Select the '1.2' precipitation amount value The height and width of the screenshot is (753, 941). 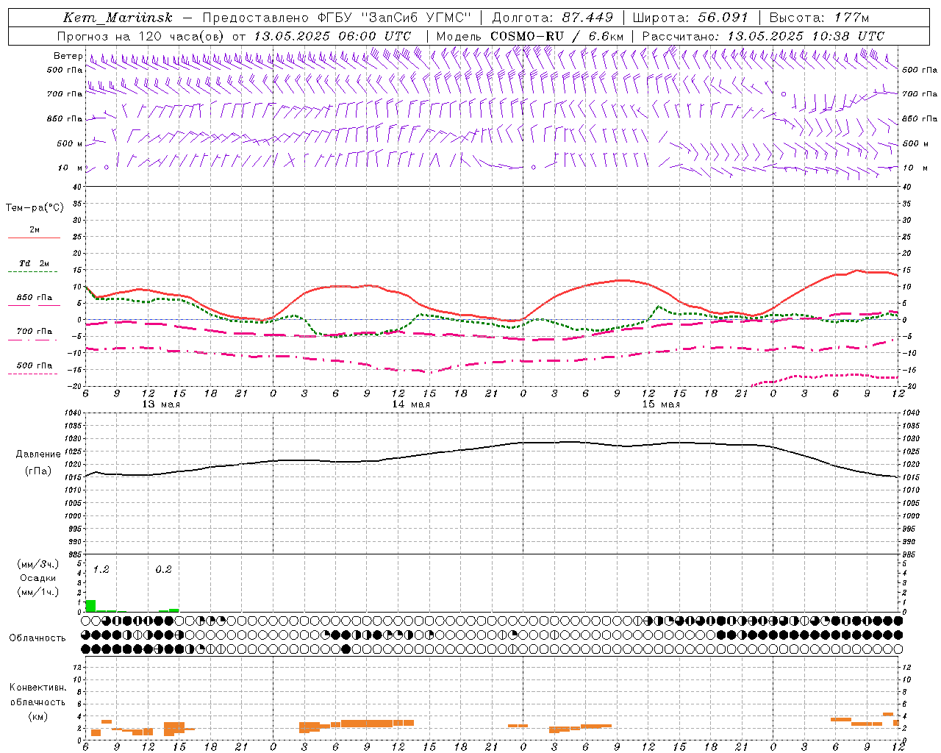click(x=101, y=570)
